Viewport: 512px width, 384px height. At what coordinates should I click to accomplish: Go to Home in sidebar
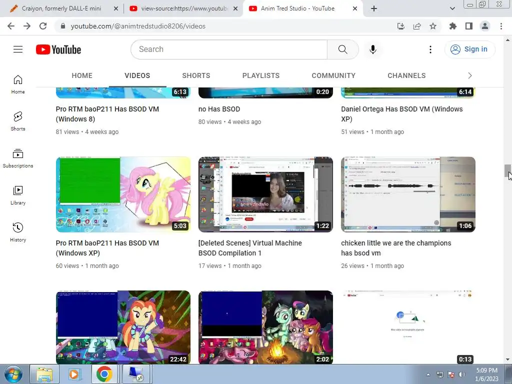tap(18, 84)
